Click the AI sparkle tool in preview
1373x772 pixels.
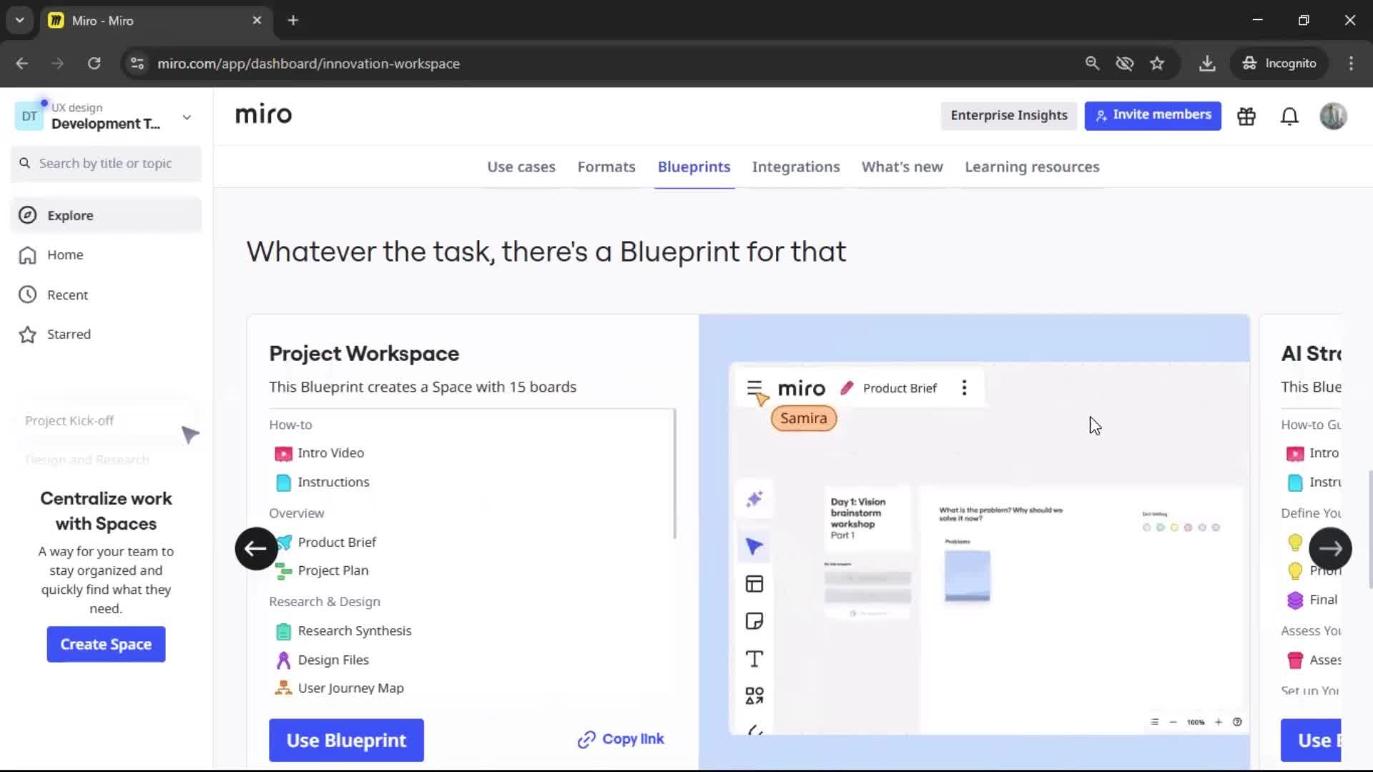coord(754,499)
